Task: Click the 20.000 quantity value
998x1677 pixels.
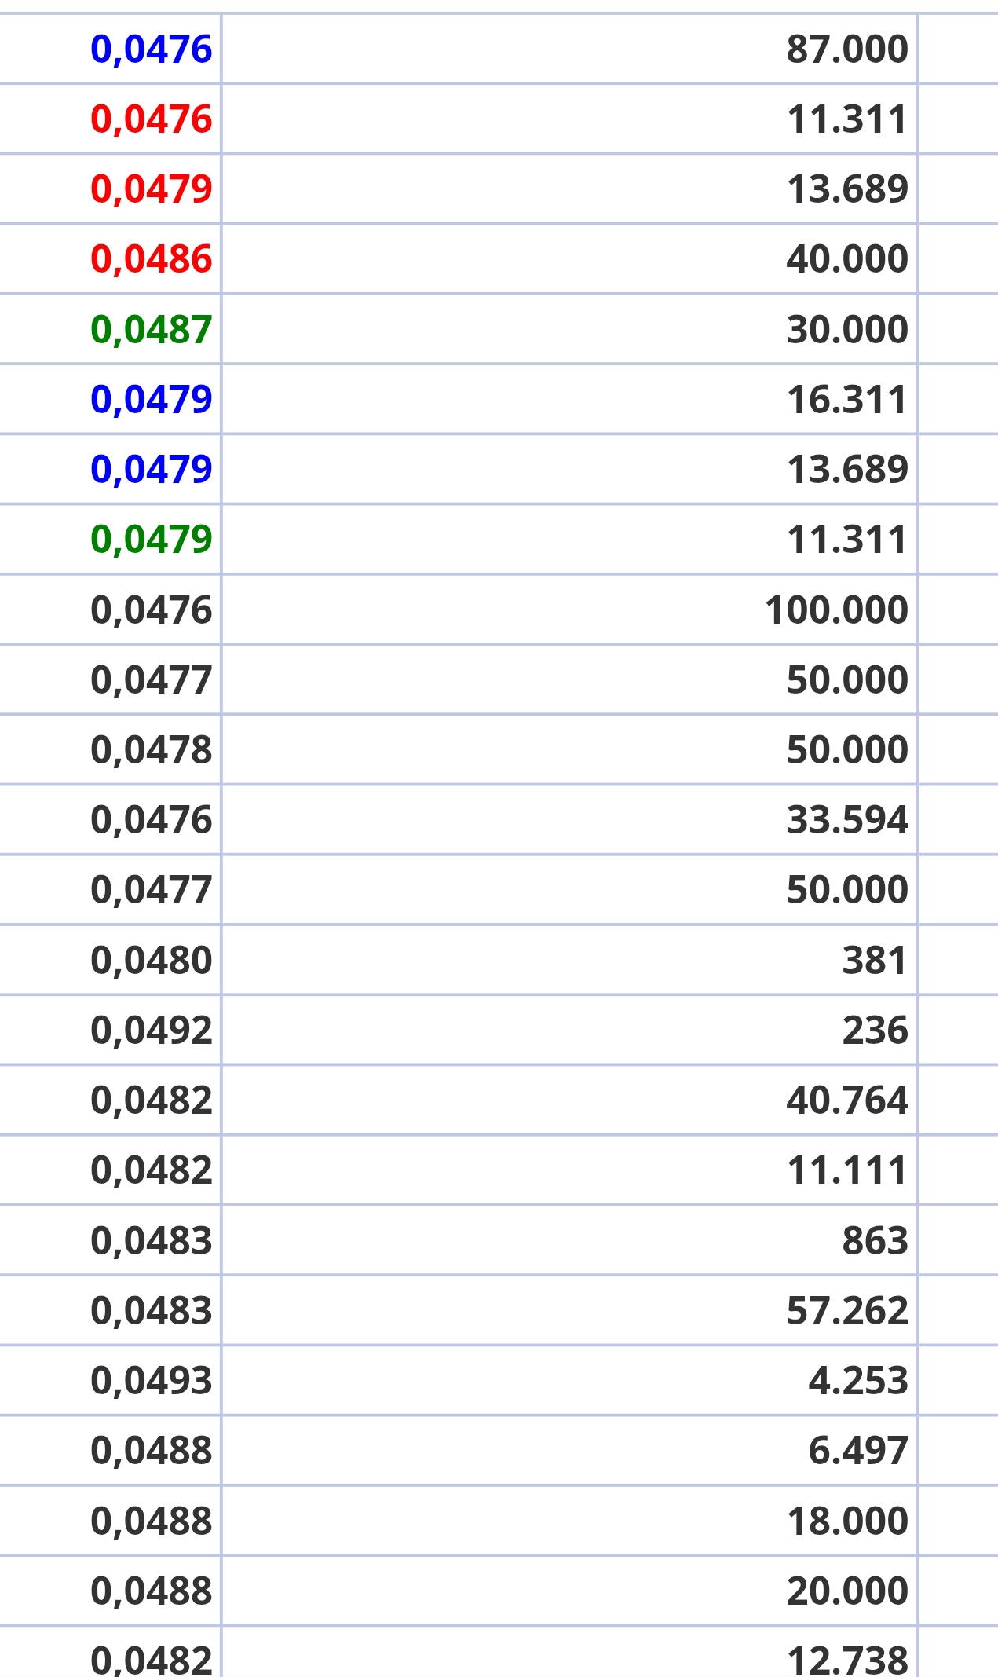Action: click(x=847, y=1591)
